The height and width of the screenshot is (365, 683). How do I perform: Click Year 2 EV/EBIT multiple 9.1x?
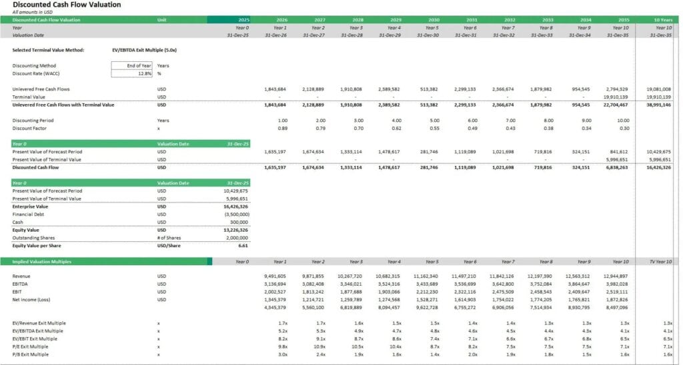[x=321, y=339]
